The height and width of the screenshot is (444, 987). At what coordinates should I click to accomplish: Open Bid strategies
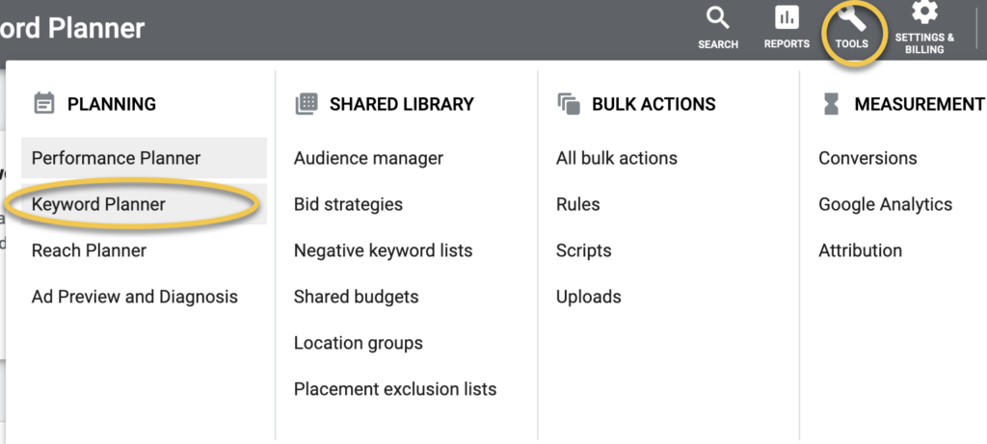point(348,204)
